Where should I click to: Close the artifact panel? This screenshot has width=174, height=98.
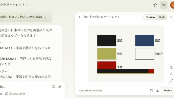tap(171, 17)
